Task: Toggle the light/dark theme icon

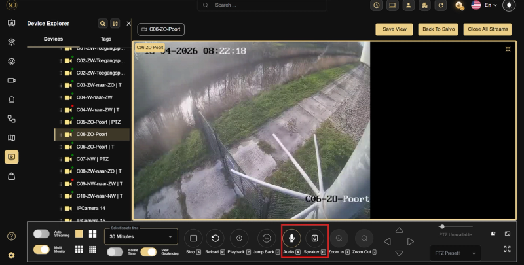Action: [509, 5]
